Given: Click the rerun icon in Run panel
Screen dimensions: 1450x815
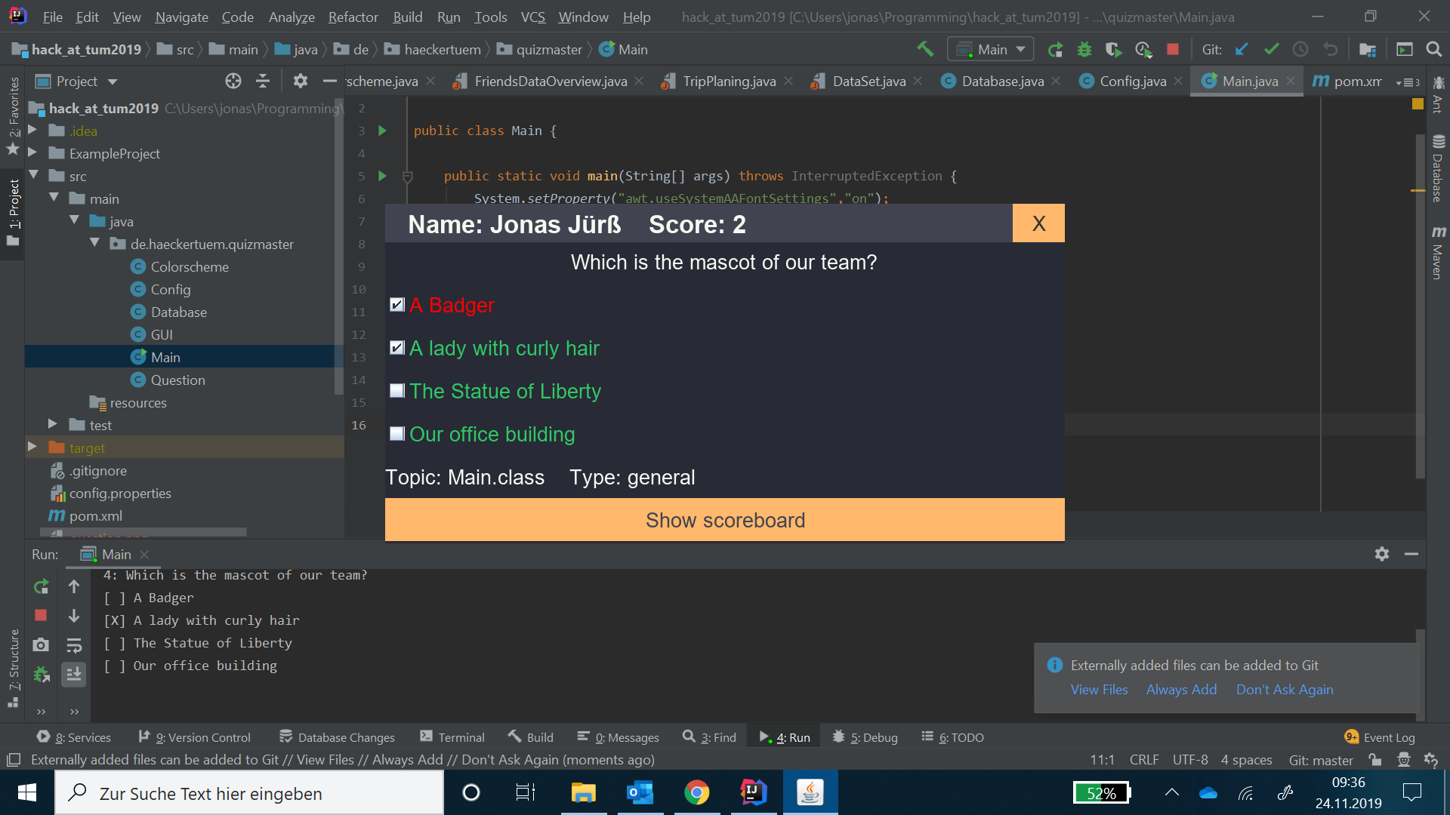Looking at the screenshot, I should [x=42, y=586].
